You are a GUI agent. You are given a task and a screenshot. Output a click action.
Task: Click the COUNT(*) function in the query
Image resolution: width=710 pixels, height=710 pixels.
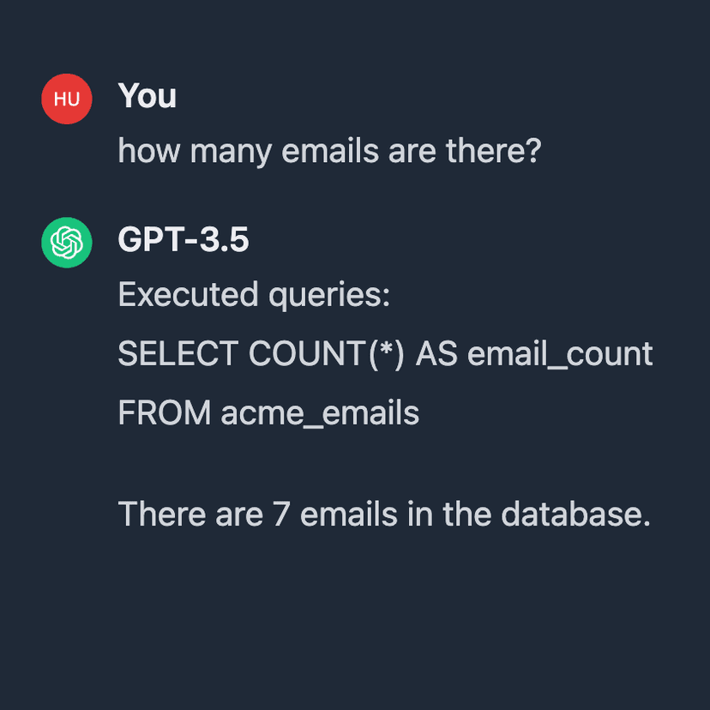(x=326, y=354)
